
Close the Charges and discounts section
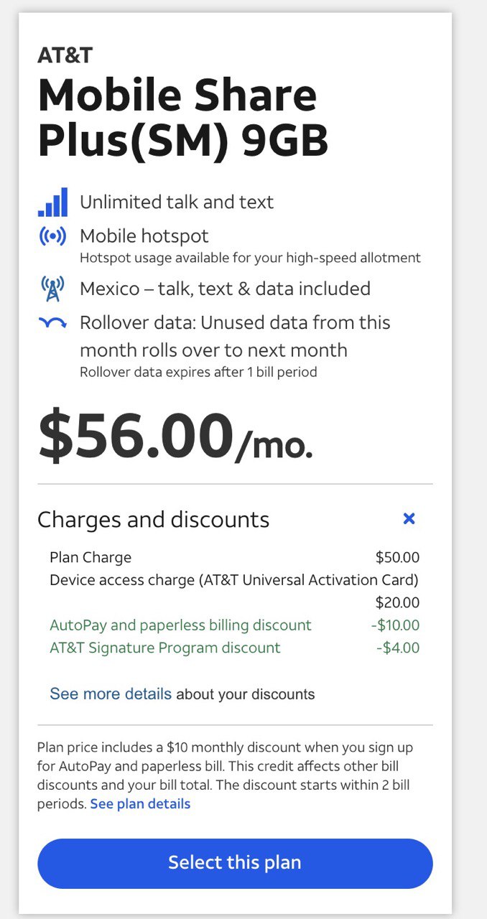click(409, 518)
